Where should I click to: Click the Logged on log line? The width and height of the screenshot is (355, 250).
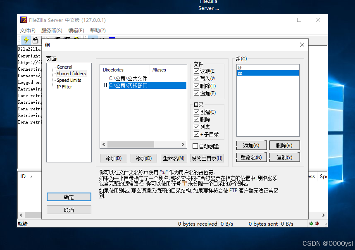tap(29, 82)
